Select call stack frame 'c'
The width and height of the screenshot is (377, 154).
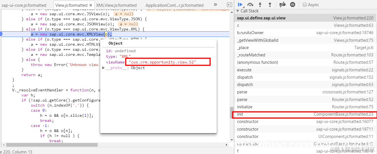tap(306, 25)
